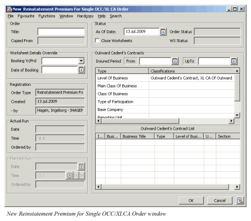Open the Search menu
The image size is (251, 221).
click(x=115, y=16)
